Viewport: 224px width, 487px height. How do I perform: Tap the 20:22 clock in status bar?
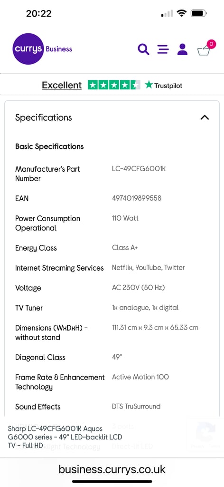(x=39, y=13)
